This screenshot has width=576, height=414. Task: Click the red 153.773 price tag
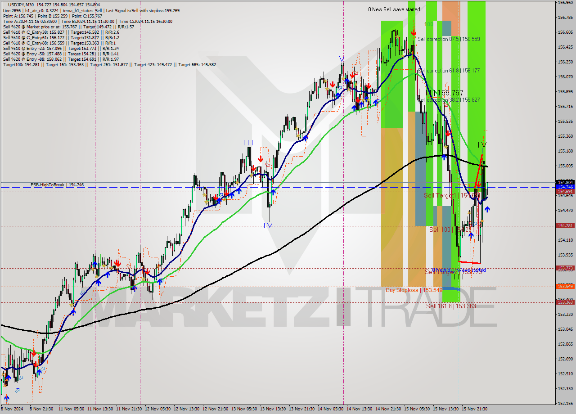(565, 268)
